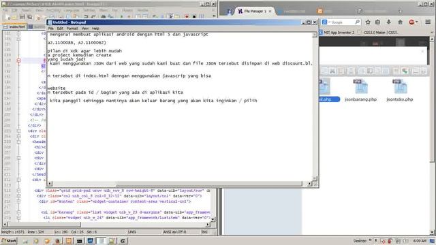The width and height of the screenshot is (436, 245).
Task: Click the Notepad++ taskbar button
Action: point(112,241)
